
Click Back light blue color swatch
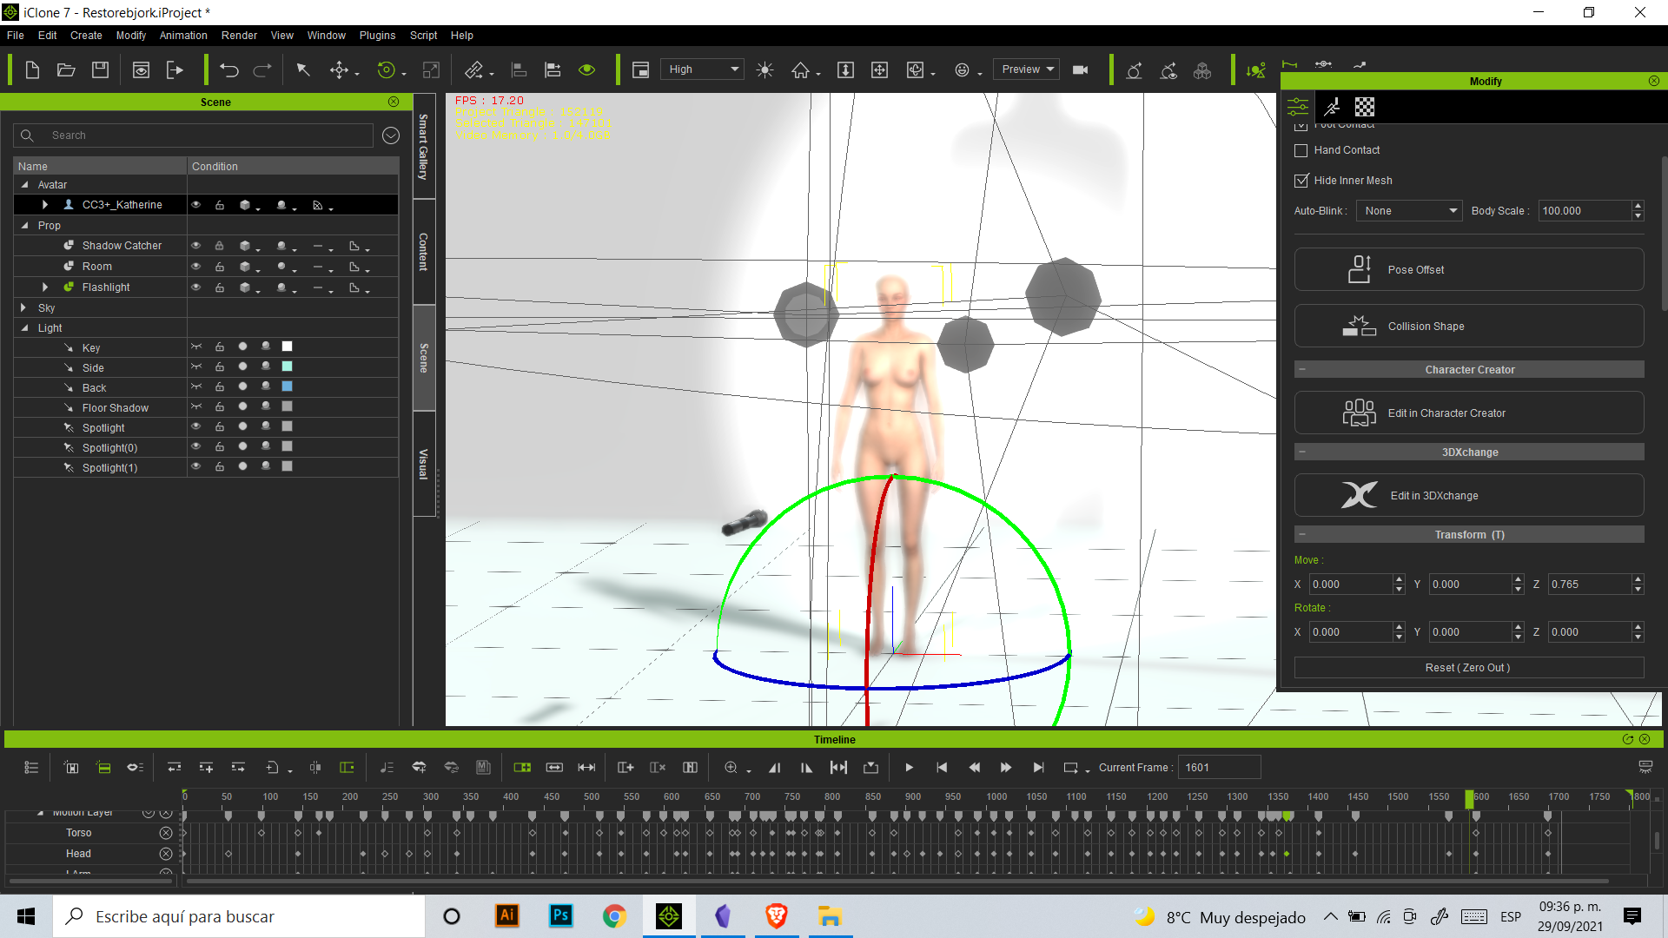point(288,386)
